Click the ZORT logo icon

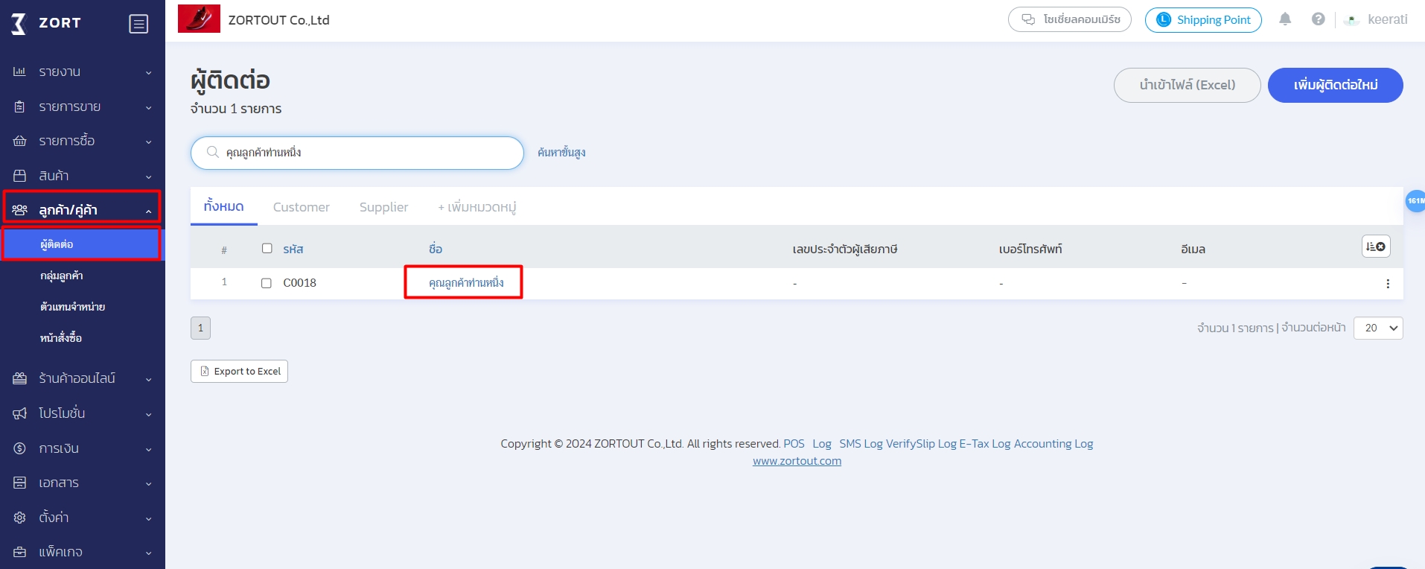[19, 23]
